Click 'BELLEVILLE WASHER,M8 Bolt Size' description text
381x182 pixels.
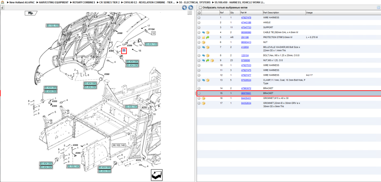tap(282, 47)
